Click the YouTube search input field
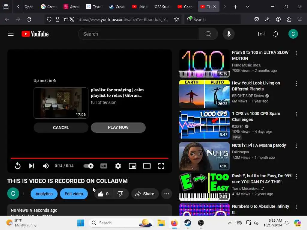Image resolution: width=307 pixels, height=230 pixels. tap(139, 34)
